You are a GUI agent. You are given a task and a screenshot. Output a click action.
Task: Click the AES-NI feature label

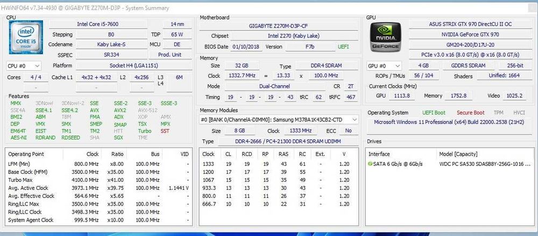click(x=18, y=138)
